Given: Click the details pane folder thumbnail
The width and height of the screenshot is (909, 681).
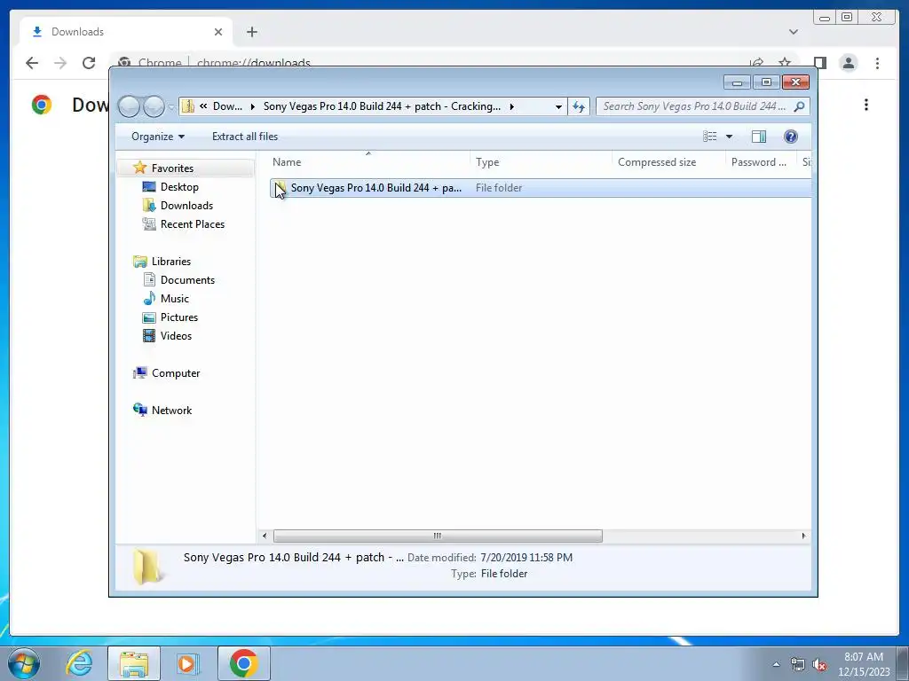Looking at the screenshot, I should pos(146,566).
